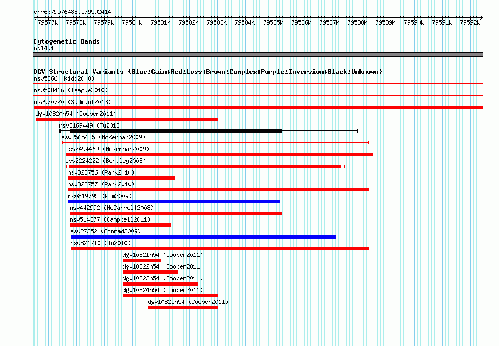Click the gray 6q14.1 cytogenetic band bar

258,54
